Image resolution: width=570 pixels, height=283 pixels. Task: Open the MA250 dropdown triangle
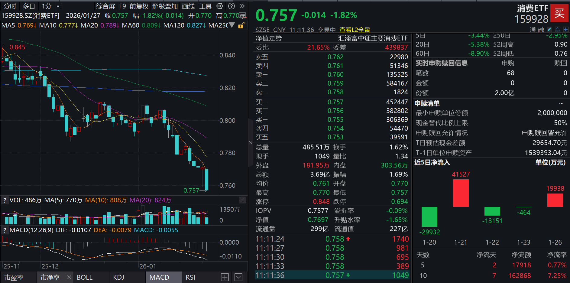tap(231, 25)
